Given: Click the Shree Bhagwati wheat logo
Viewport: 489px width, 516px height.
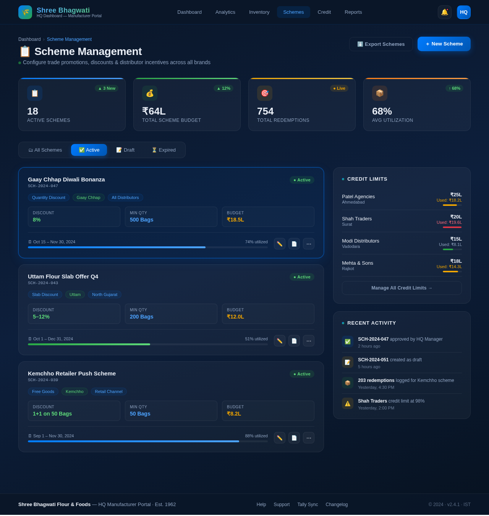Looking at the screenshot, I should [25, 12].
